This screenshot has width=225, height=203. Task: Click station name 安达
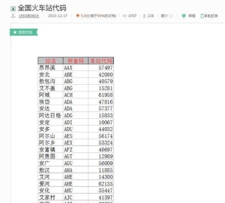pyautogui.click(x=45, y=108)
